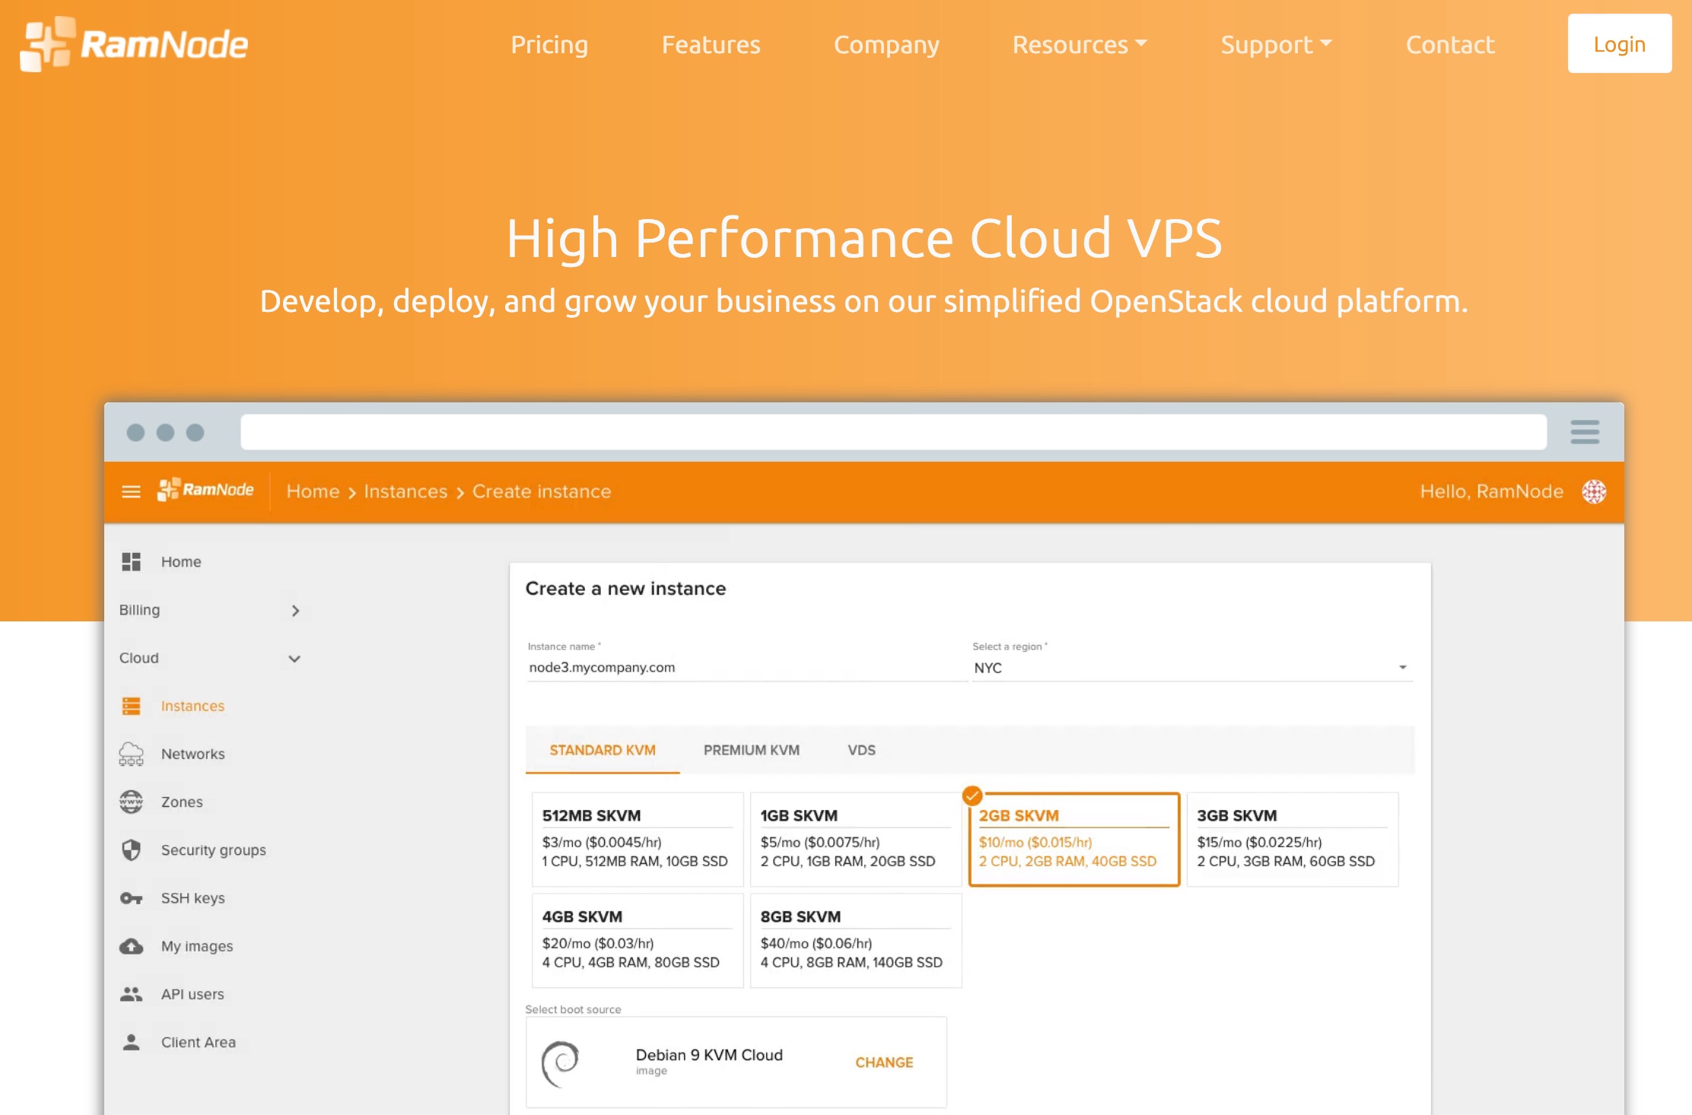
Task: Click the Home sidebar icon
Action: coord(133,563)
